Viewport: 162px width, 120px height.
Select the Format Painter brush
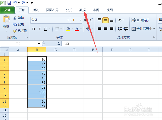(x=20, y=31)
